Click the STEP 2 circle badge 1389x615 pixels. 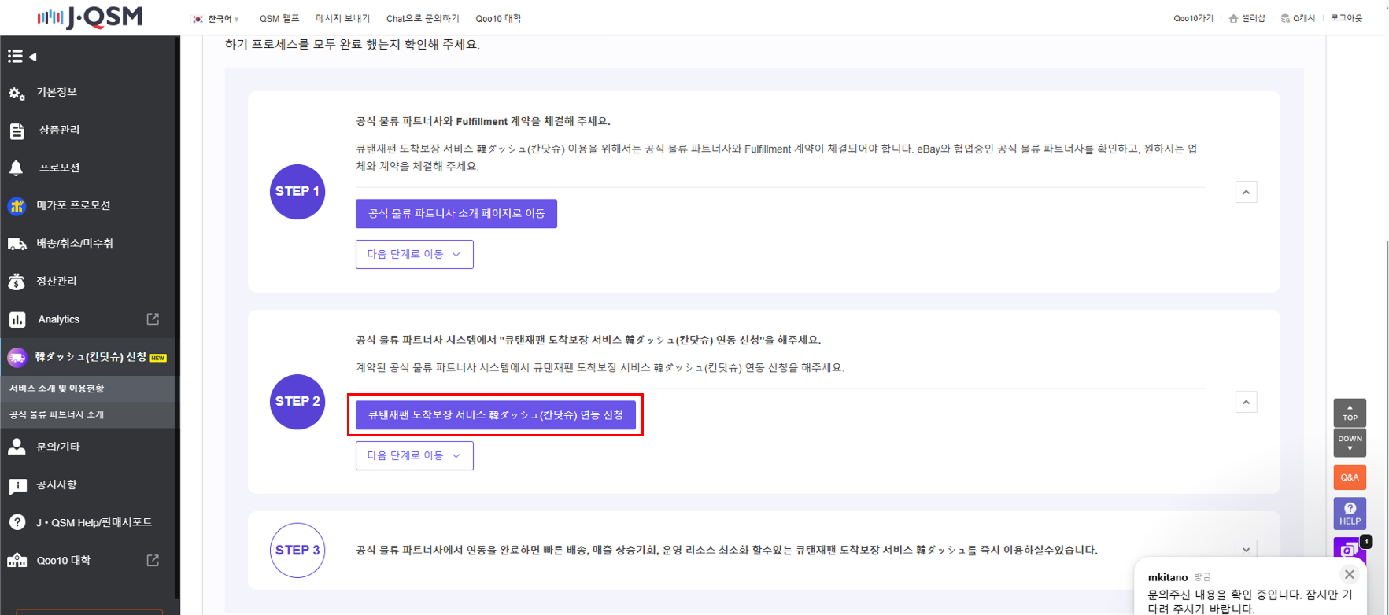pos(297,402)
